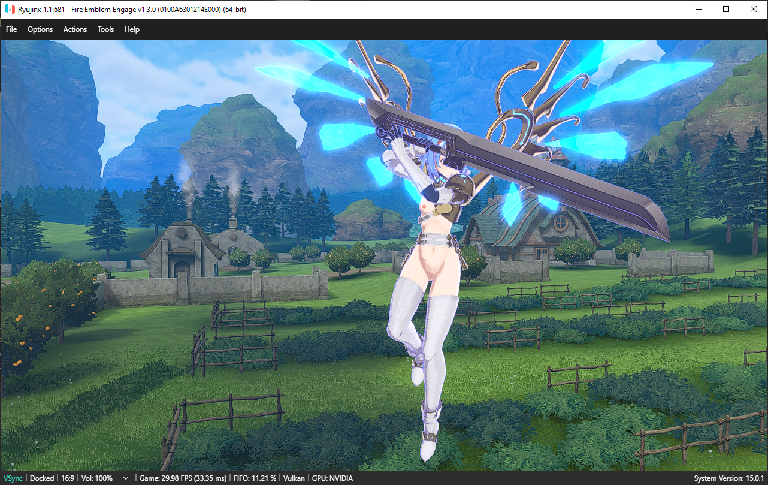Click the GPU: NVIDIA status entry
Screen dimensions: 768x485
coord(332,478)
